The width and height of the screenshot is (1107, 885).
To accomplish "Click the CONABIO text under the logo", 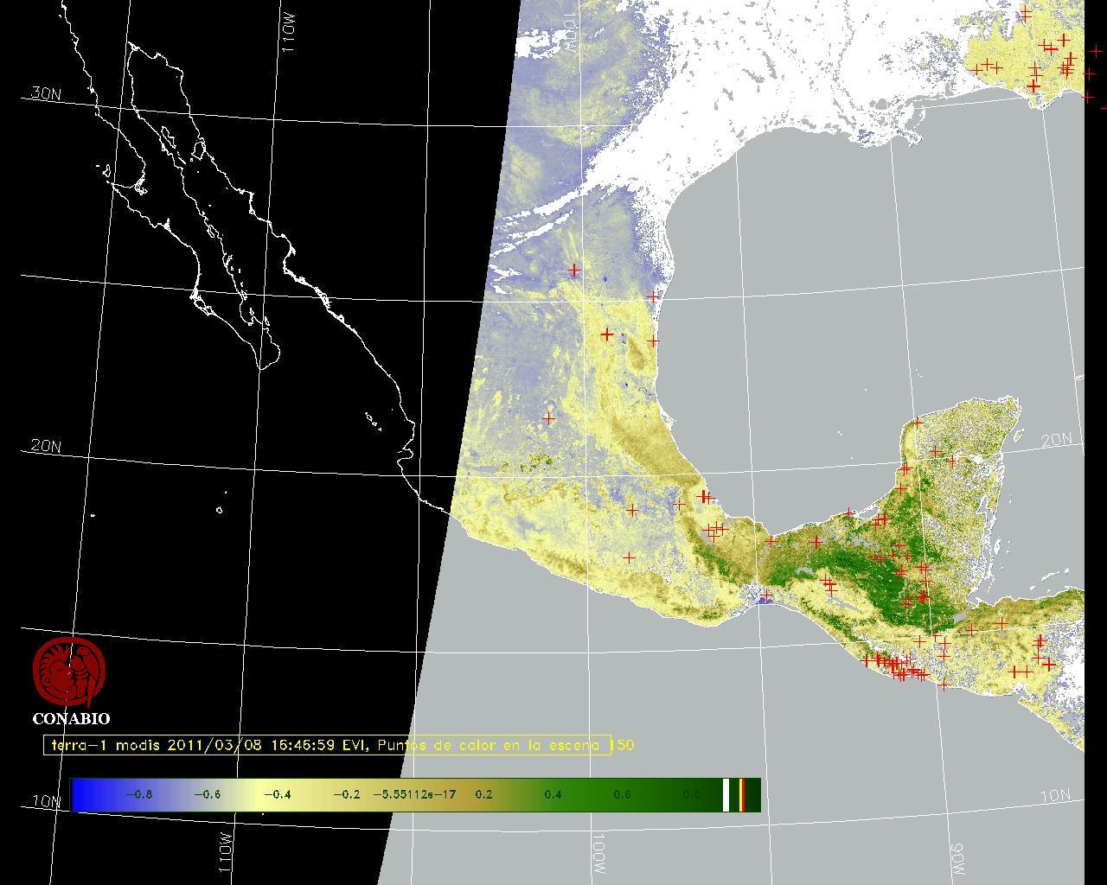I will point(71,718).
